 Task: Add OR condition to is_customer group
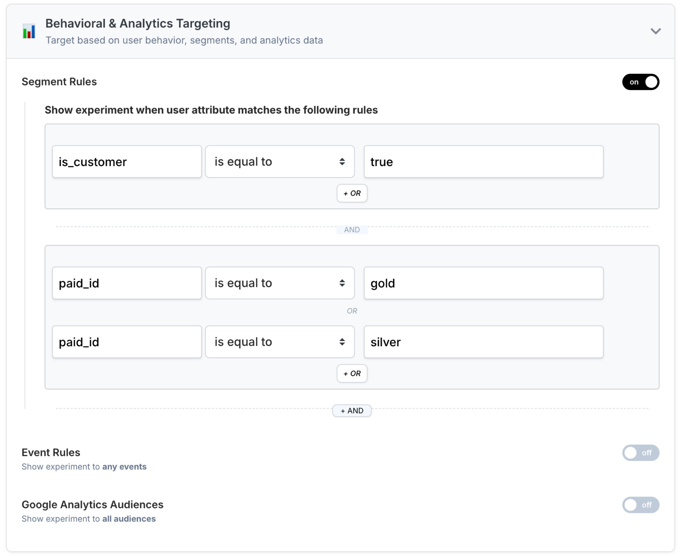352,193
